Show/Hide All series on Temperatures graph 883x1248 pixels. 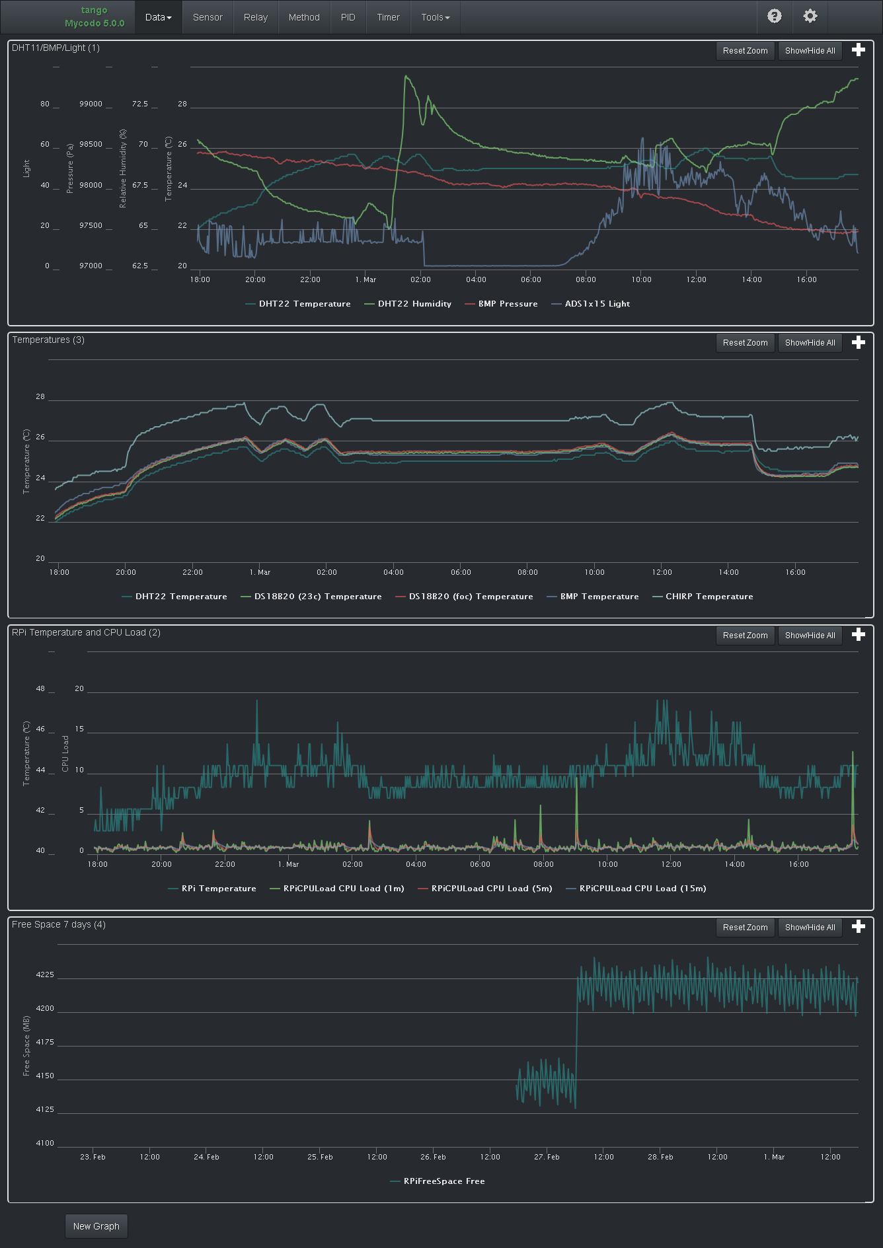click(x=810, y=343)
